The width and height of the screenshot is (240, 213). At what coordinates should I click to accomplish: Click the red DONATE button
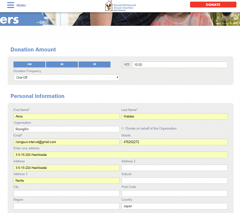tap(213, 5)
